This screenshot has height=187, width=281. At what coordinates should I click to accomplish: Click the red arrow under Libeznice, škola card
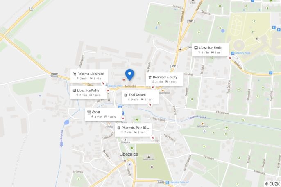[x=229, y=58]
